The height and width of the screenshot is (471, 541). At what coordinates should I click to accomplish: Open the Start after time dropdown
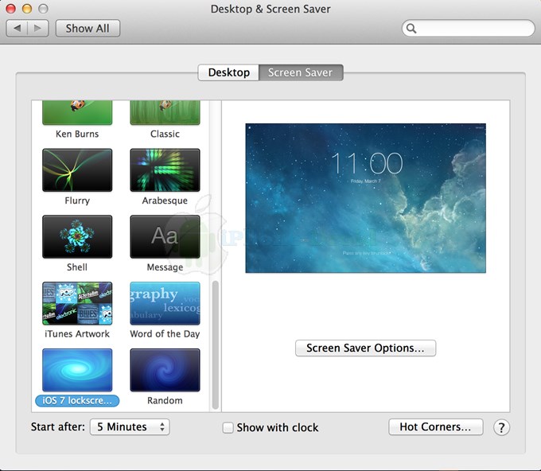tap(130, 427)
